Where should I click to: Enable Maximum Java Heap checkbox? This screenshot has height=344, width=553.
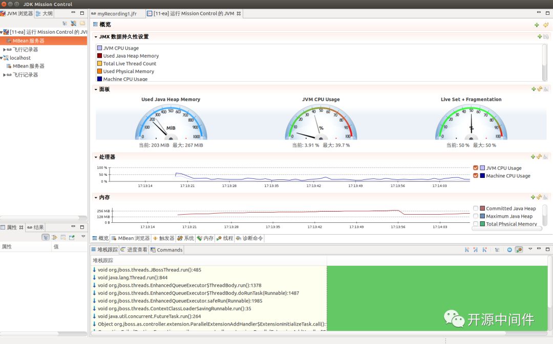pyautogui.click(x=476, y=216)
